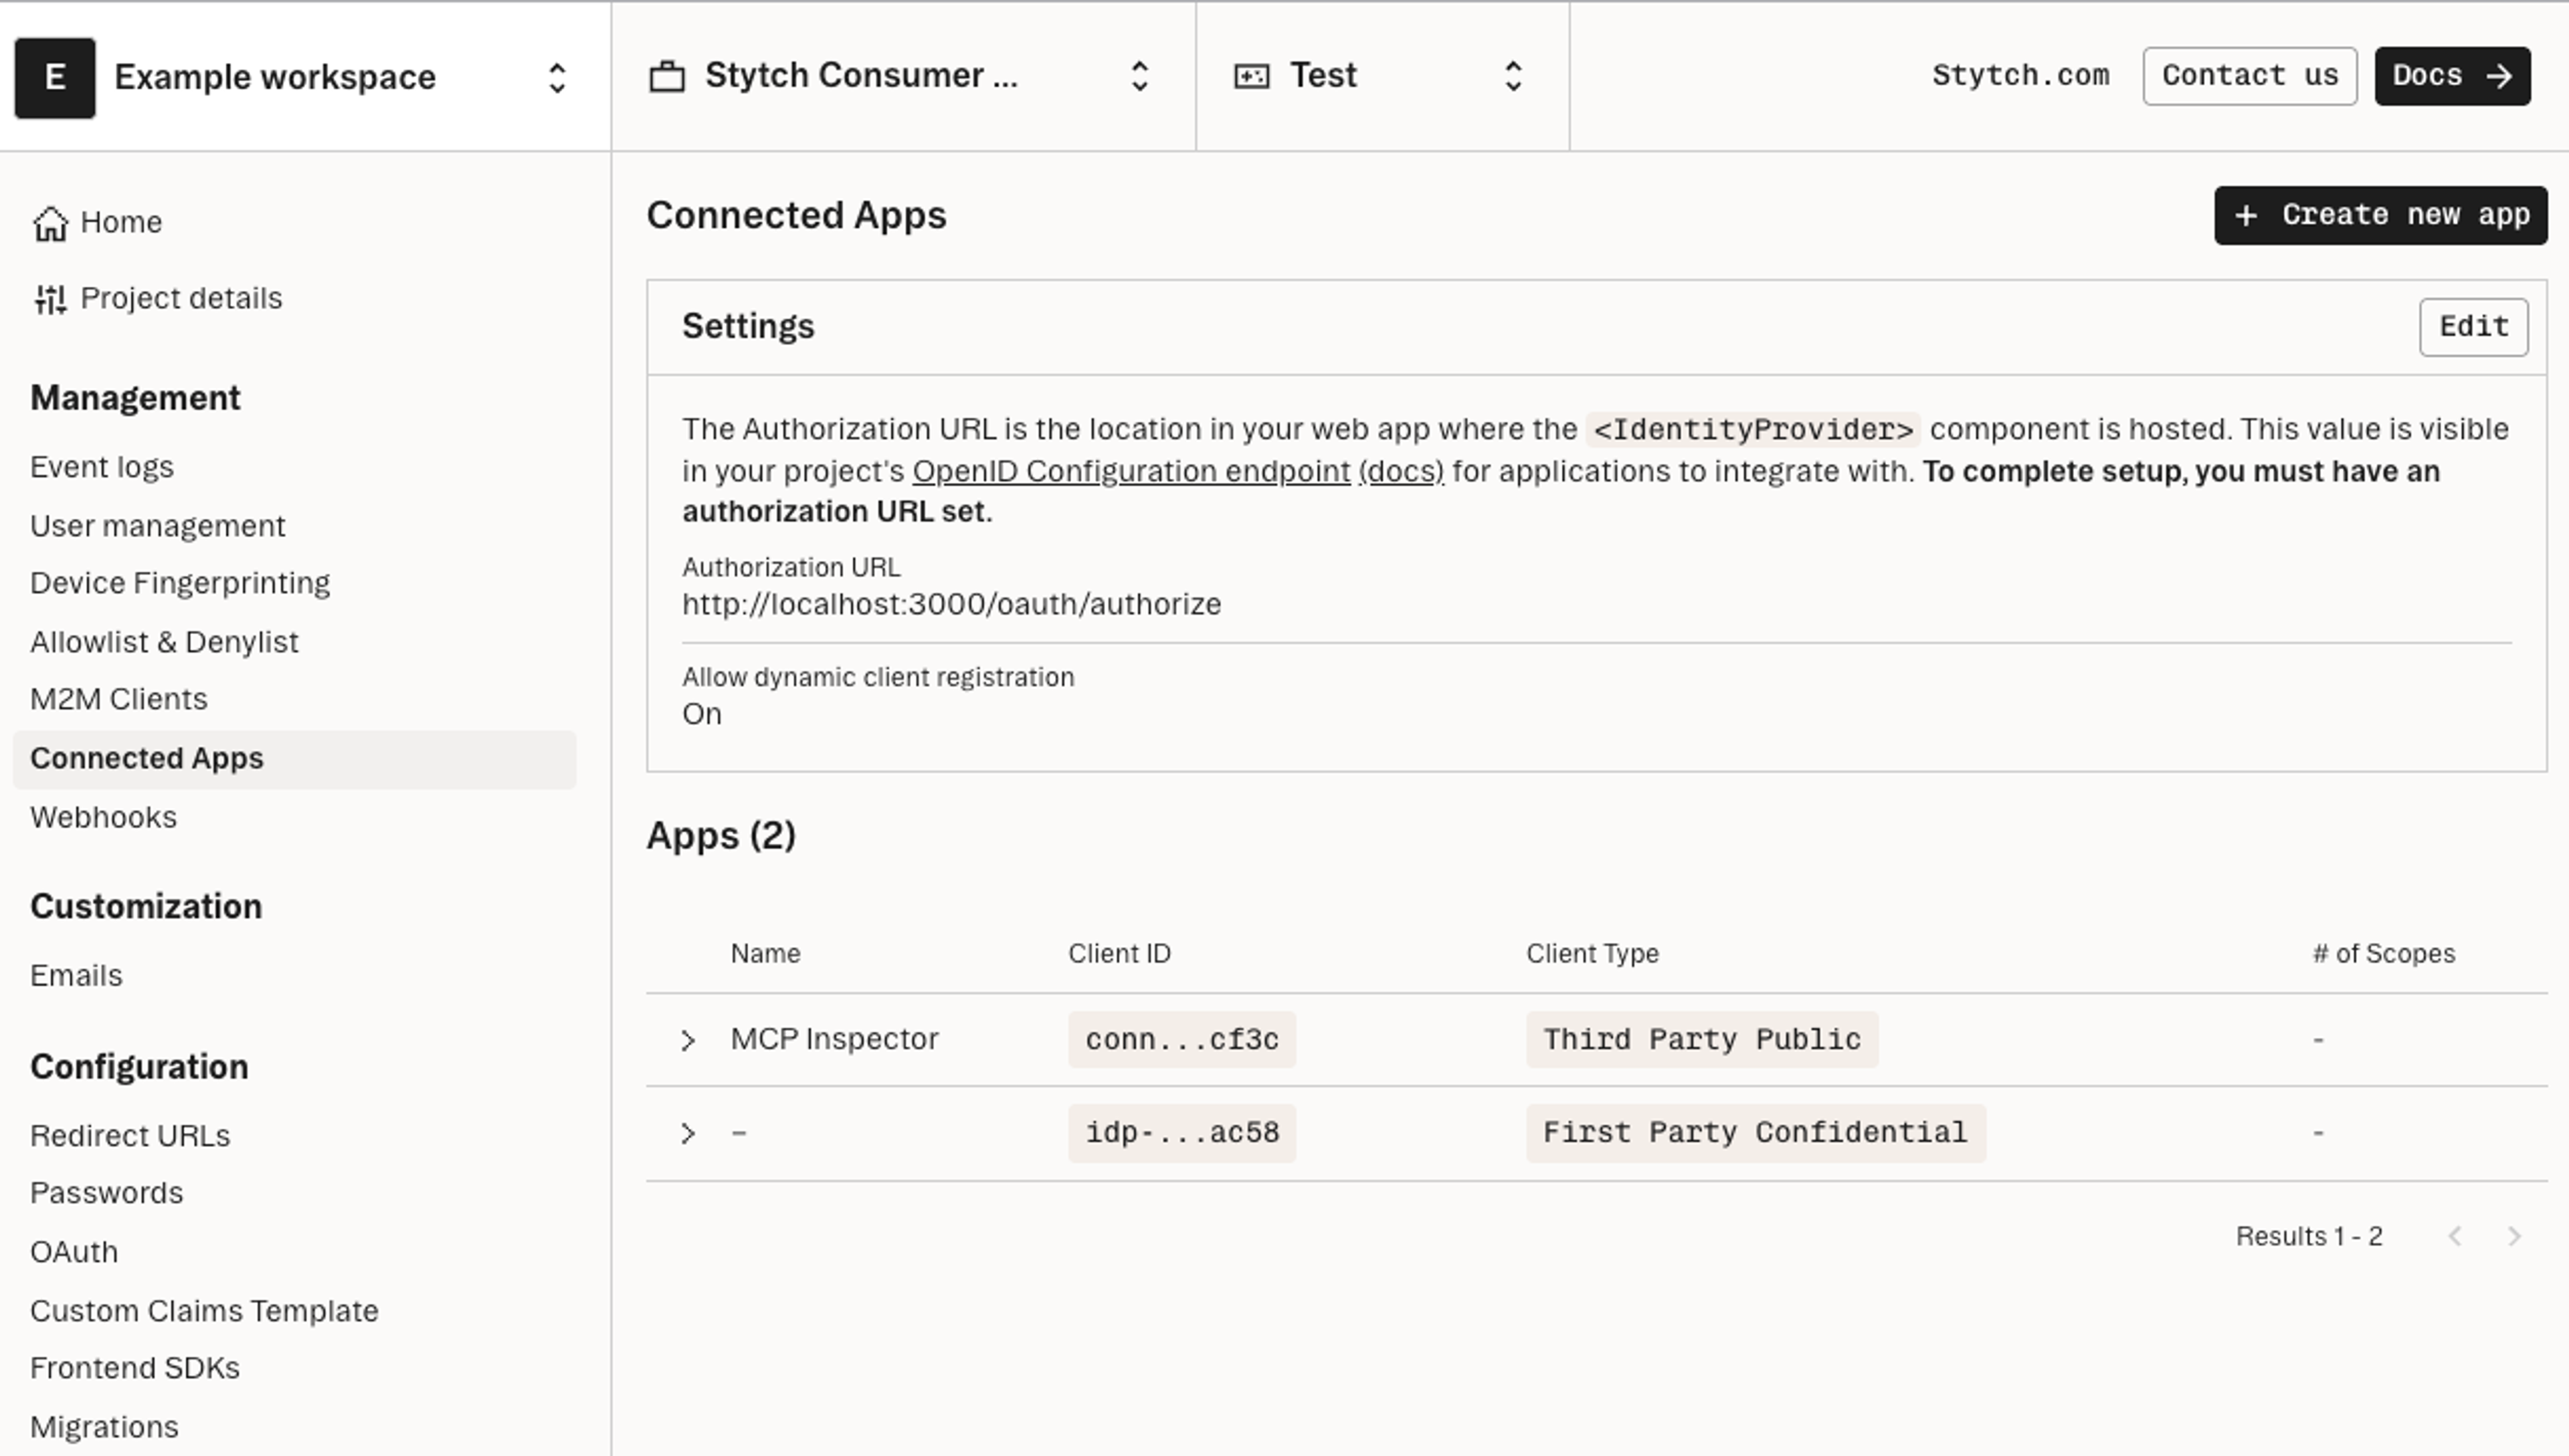The image size is (2569, 1456).
Task: Click the briefcase project icon
Action: pos(667,77)
